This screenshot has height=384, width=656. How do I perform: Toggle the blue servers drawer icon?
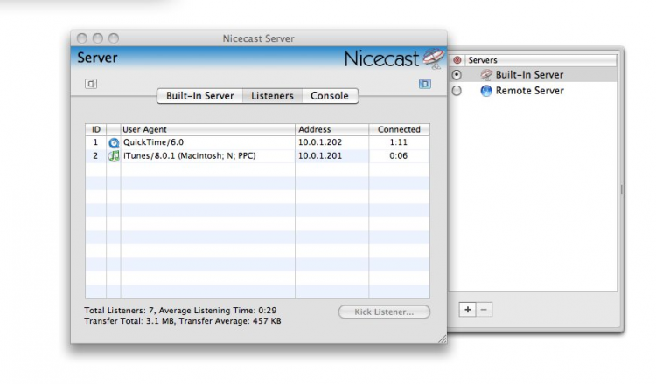tap(424, 84)
